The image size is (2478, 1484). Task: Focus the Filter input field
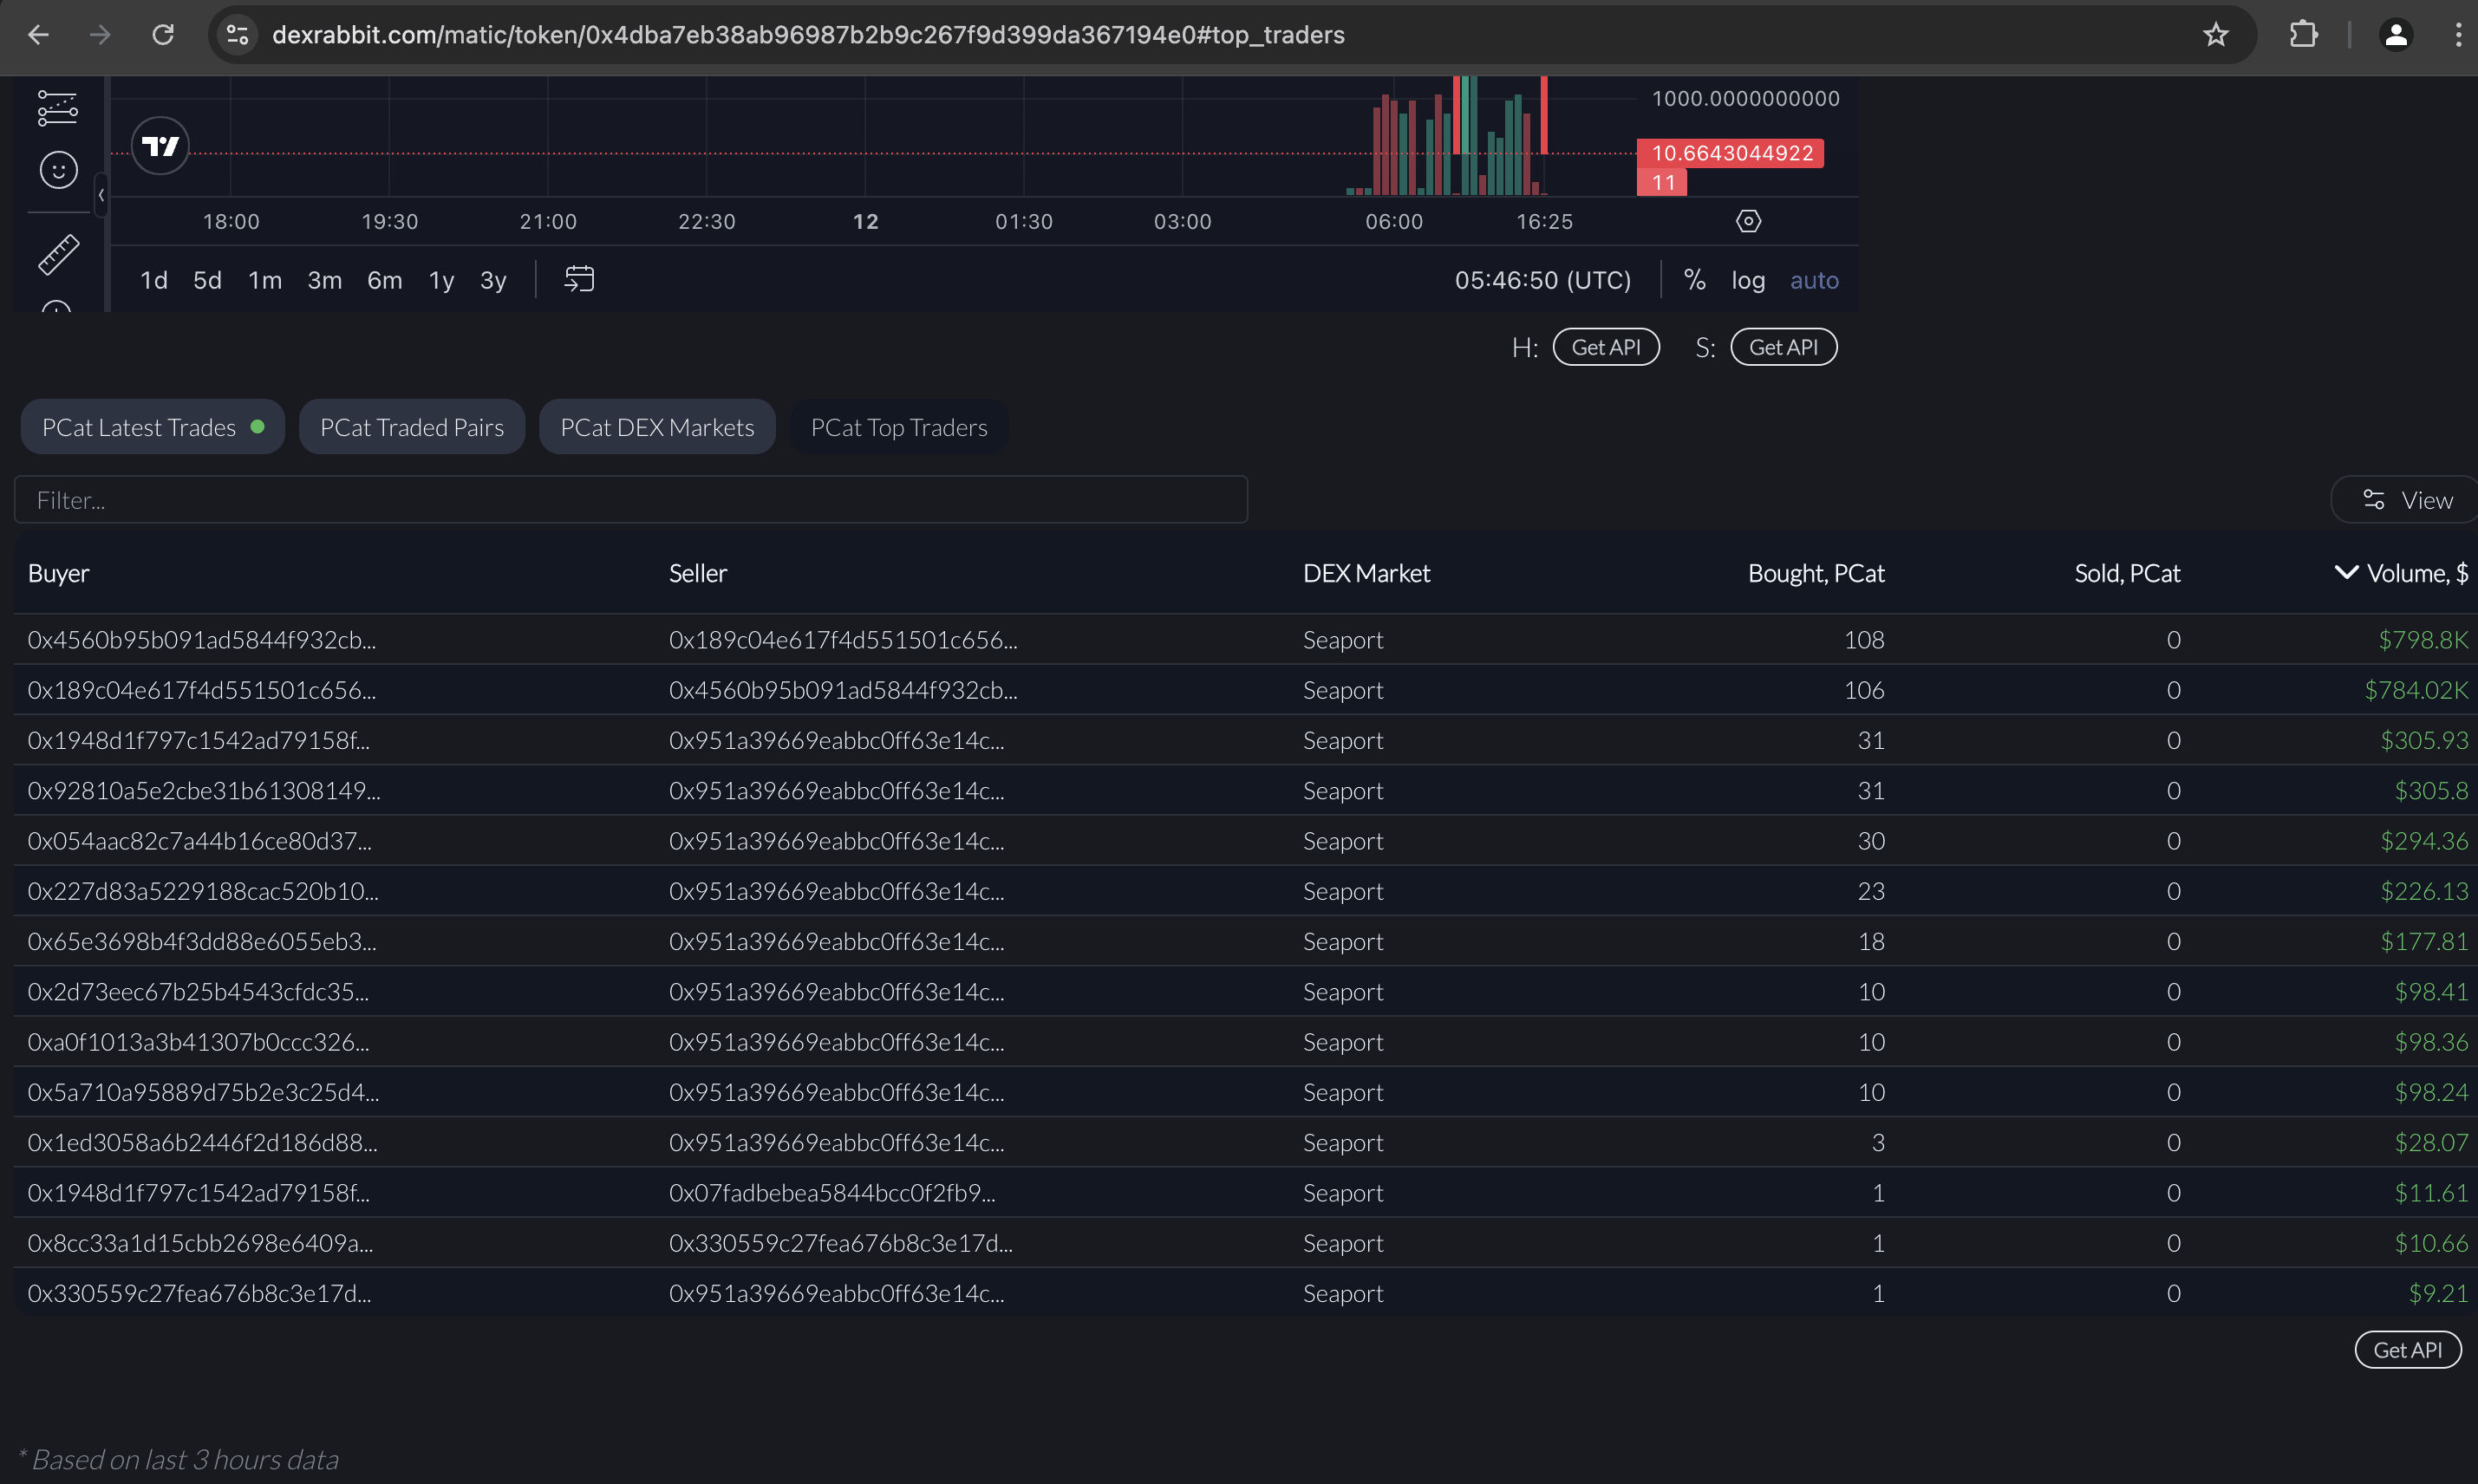tap(630, 499)
